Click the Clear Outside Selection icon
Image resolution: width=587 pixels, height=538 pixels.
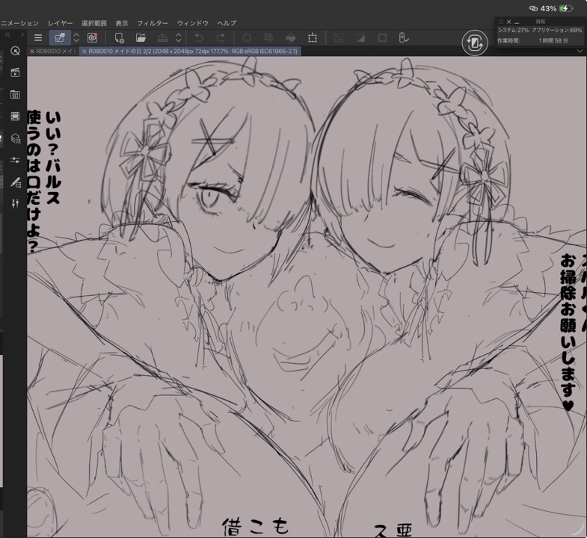pos(268,37)
